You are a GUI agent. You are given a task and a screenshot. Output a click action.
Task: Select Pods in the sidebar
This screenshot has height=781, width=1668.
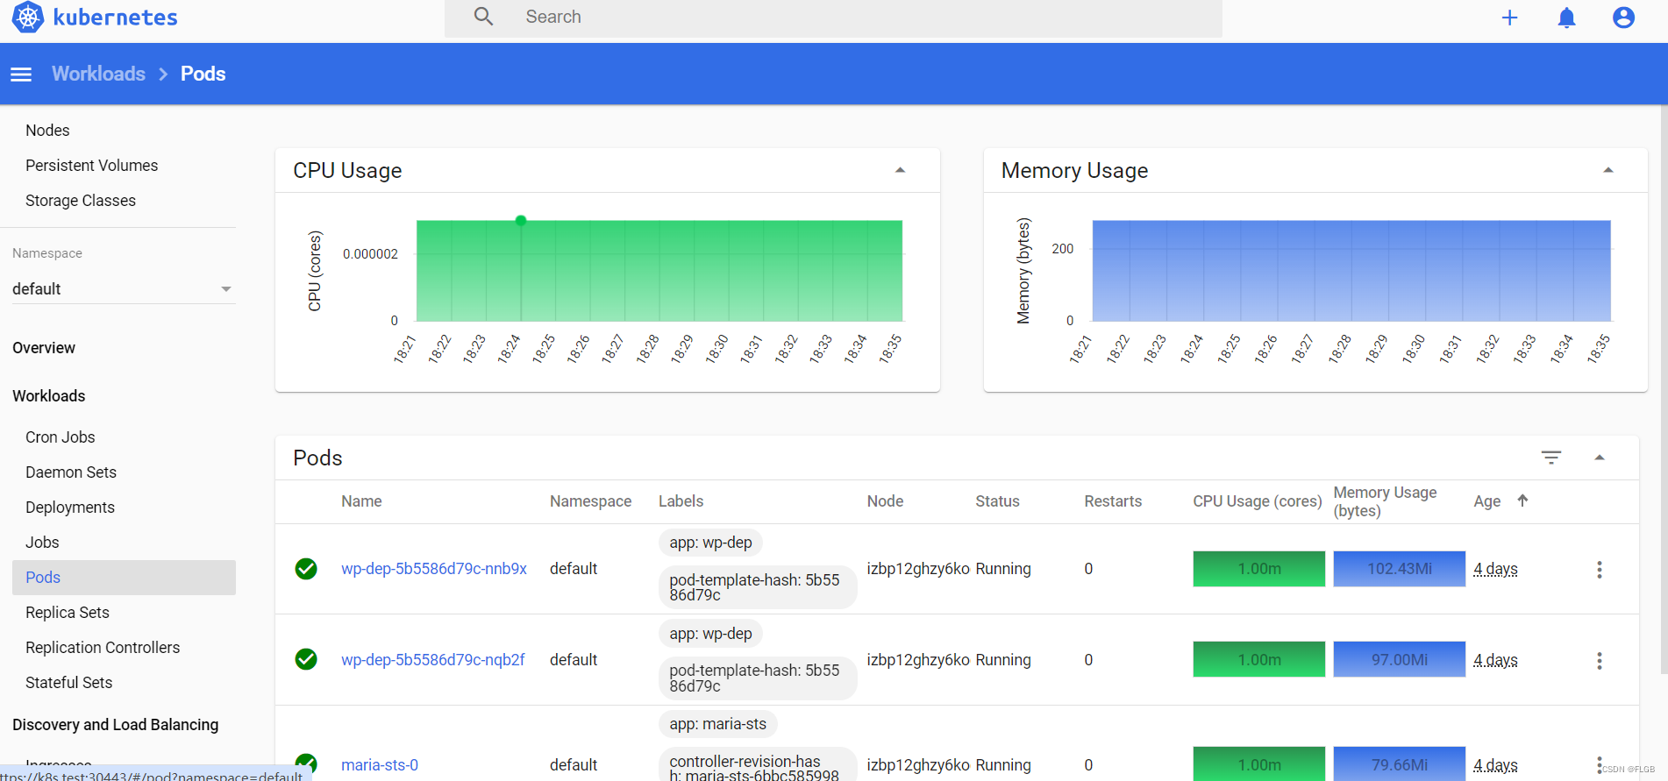(124, 578)
